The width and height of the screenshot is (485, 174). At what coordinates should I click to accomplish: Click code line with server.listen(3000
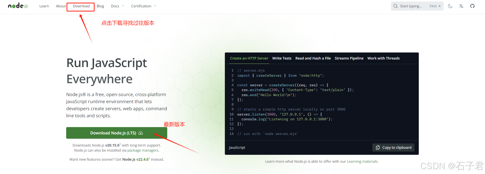[x=280, y=114]
